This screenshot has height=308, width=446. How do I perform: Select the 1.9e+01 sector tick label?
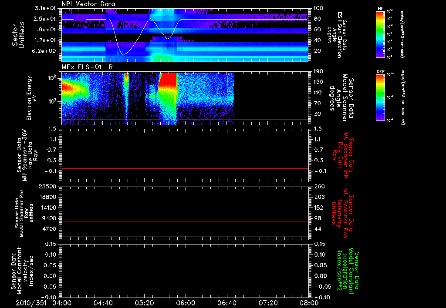tap(45, 30)
